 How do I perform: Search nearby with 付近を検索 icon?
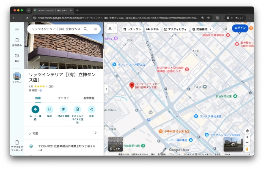pyautogui.click(x=63, y=109)
